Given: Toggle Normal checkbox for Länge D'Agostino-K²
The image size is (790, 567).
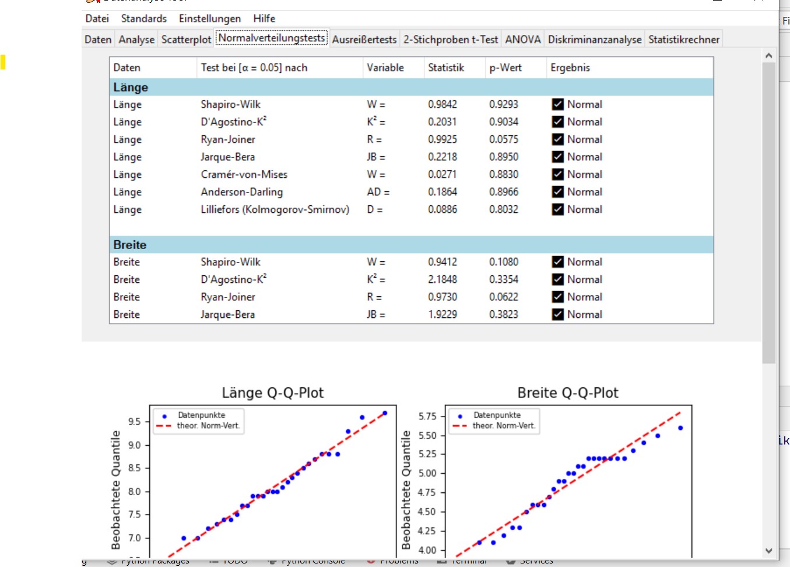Looking at the screenshot, I should pyautogui.click(x=558, y=122).
